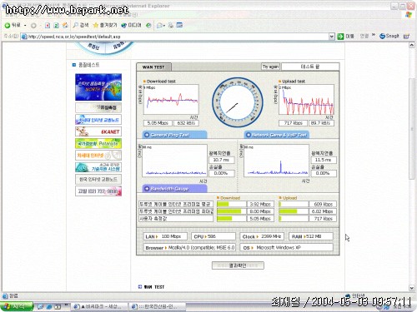Click the Refresh page icon

[x=56, y=26]
